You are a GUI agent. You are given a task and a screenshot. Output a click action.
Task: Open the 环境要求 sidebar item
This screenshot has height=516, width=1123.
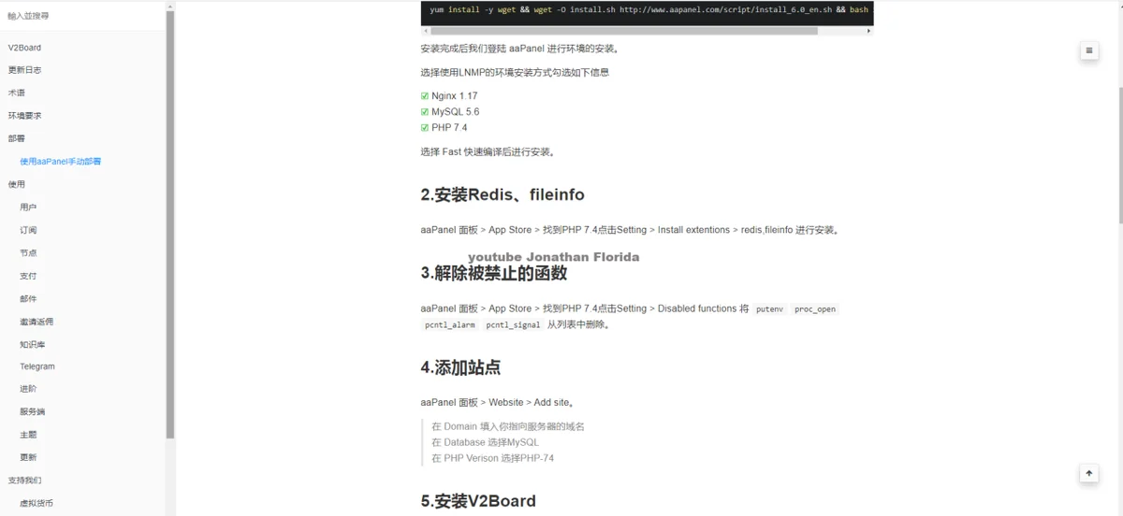(x=24, y=116)
